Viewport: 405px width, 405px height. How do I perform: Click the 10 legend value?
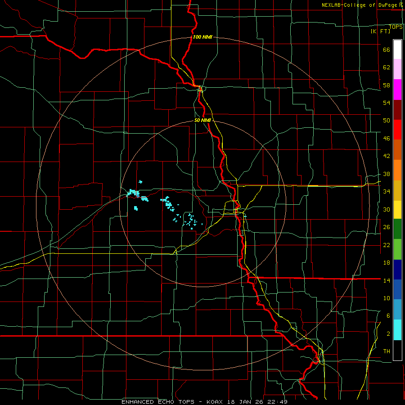click(387, 298)
